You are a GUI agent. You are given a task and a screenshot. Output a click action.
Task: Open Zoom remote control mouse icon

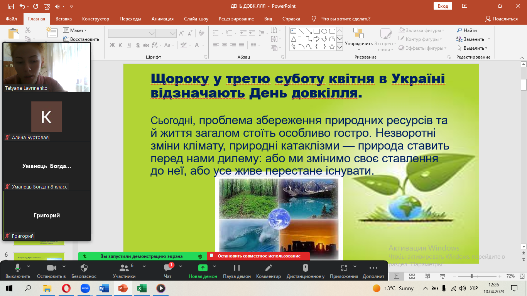(305, 268)
